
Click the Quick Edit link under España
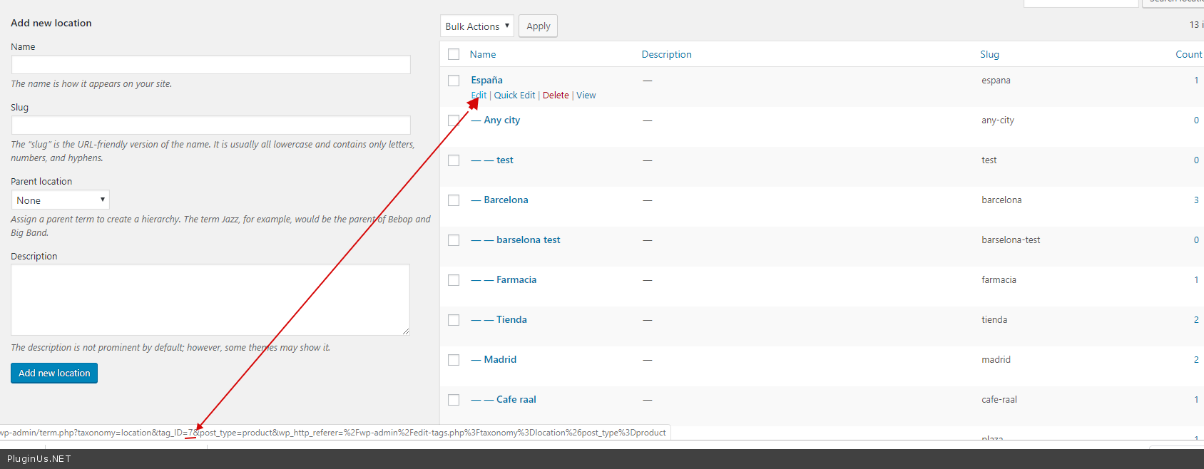[x=514, y=96]
